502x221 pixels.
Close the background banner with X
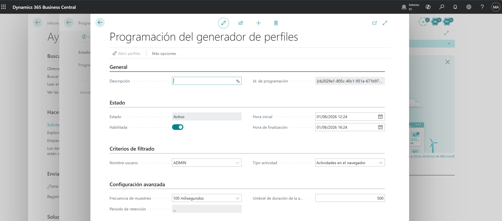pos(448,62)
